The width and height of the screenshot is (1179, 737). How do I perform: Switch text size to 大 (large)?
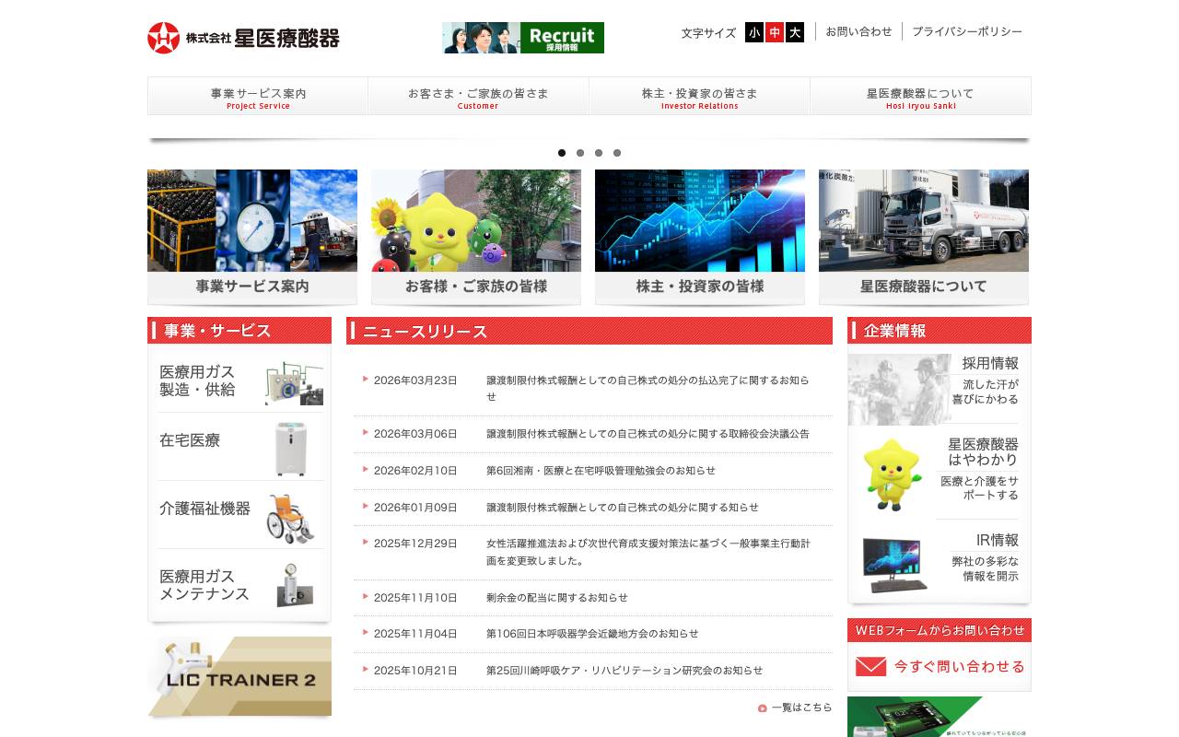point(794,32)
